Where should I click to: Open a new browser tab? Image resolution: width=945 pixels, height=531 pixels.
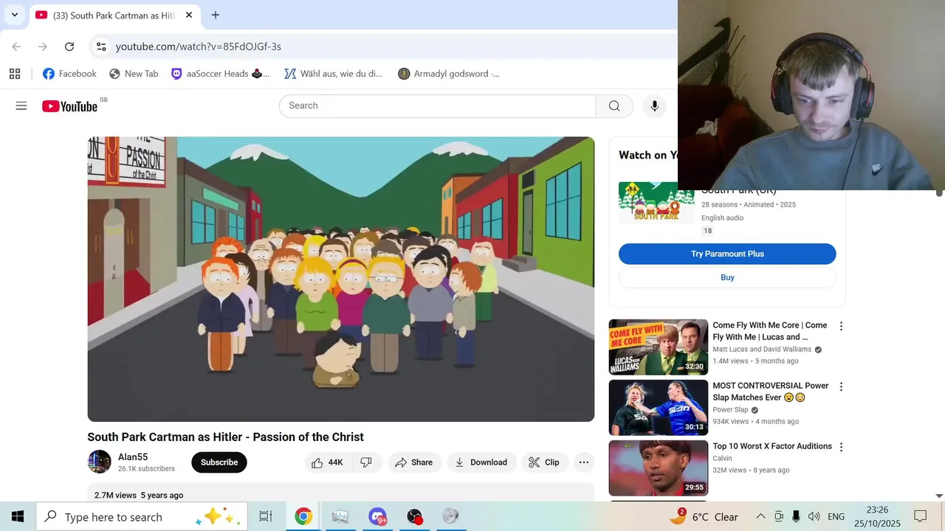[x=215, y=15]
